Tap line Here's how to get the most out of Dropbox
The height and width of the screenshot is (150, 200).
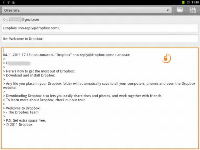point(39,71)
